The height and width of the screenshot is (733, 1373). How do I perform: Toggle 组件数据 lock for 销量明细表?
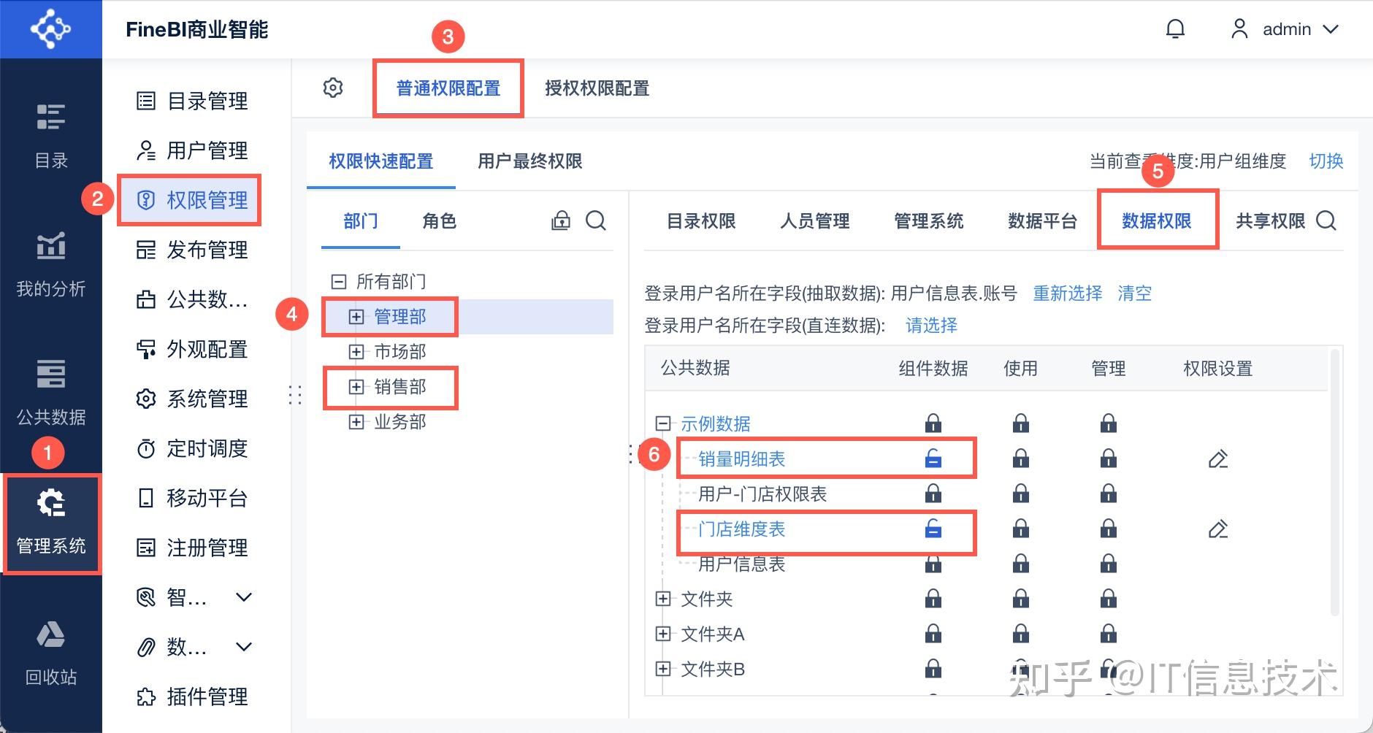933,459
